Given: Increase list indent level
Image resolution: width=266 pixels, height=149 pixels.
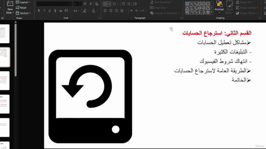Looking at the screenshot, I should click(x=129, y=4).
